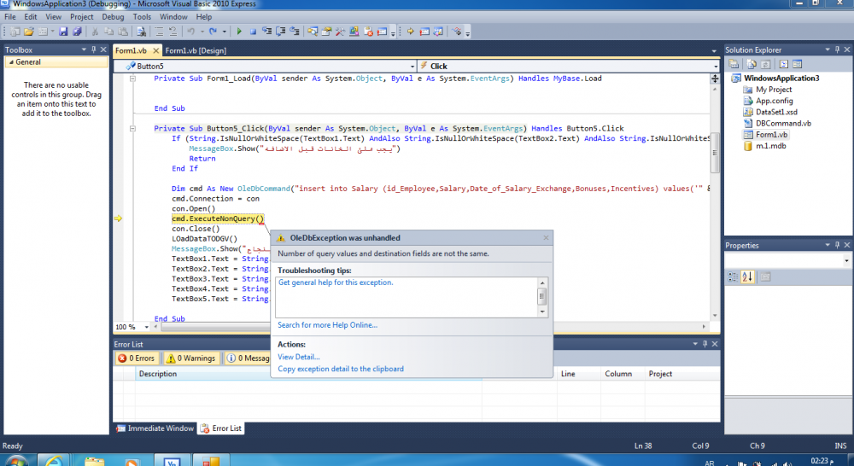This screenshot has width=854, height=466.
Task: Open the Toolbox window position dropdown arrow
Action: 84,50
